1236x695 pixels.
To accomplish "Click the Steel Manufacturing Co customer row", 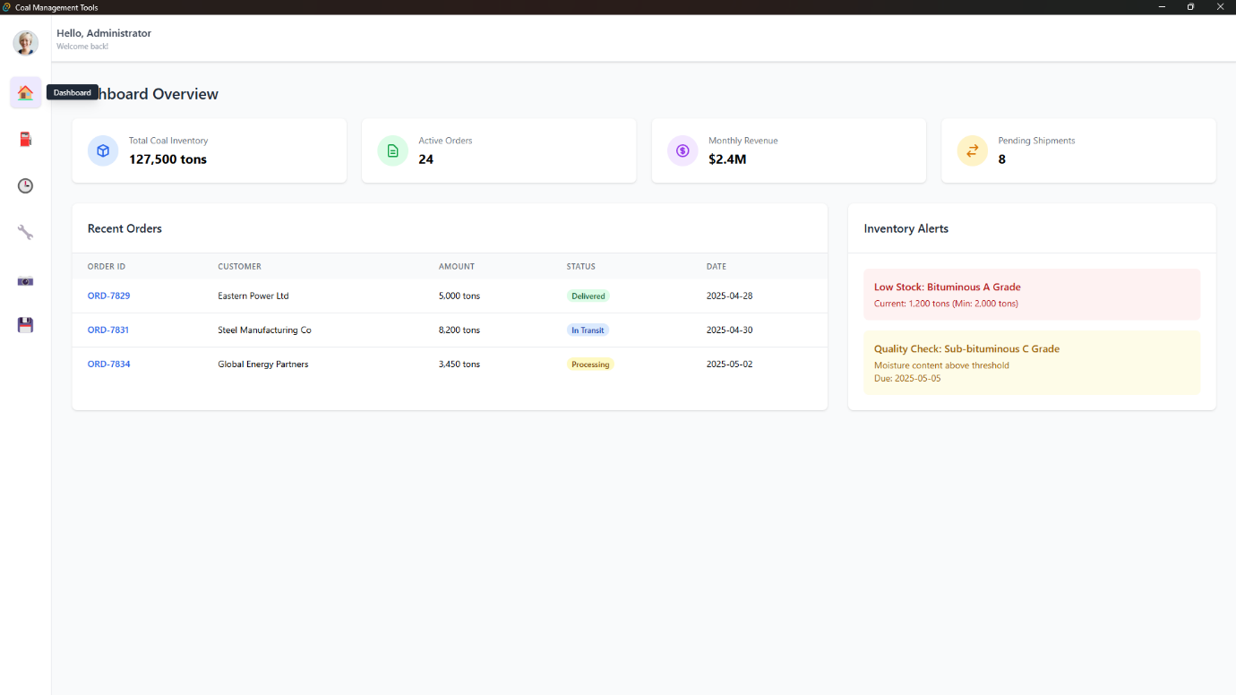I will 264,330.
